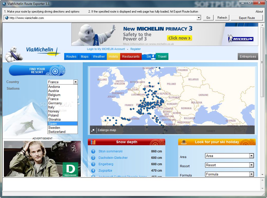The width and height of the screenshot is (267, 198).
Task: Expand the Area dropdown
Action: pos(251,156)
